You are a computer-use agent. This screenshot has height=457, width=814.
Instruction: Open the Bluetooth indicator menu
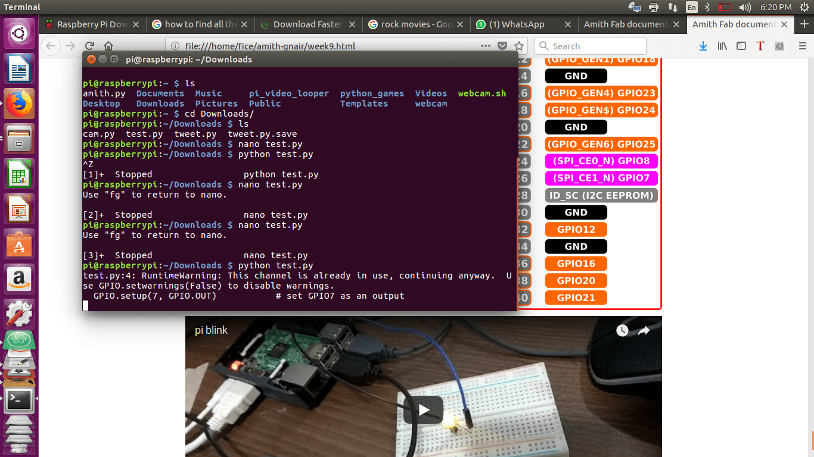pos(707,7)
